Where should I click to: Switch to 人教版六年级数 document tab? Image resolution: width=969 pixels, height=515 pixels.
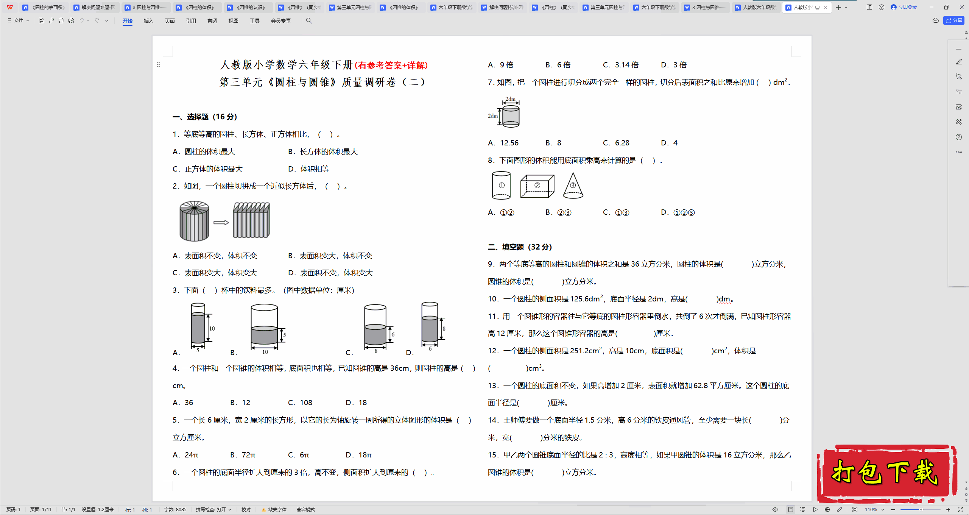[x=756, y=7]
